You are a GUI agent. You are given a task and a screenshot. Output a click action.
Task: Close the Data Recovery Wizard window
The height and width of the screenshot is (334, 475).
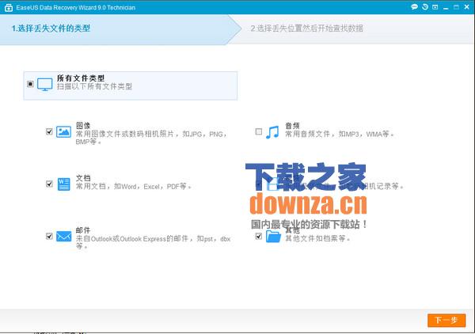tap(466, 6)
